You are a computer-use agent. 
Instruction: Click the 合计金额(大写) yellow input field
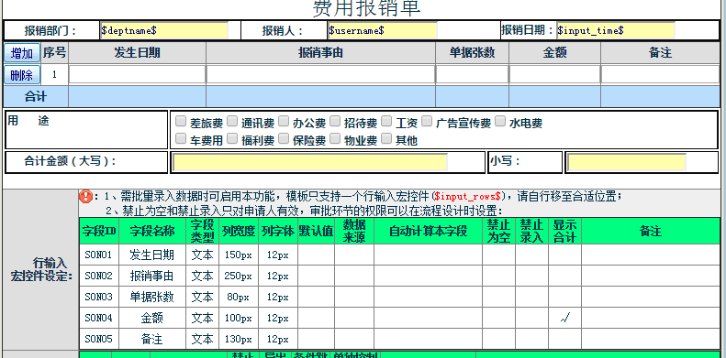click(x=310, y=163)
